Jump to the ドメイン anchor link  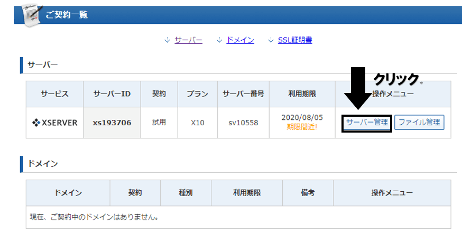240,40
